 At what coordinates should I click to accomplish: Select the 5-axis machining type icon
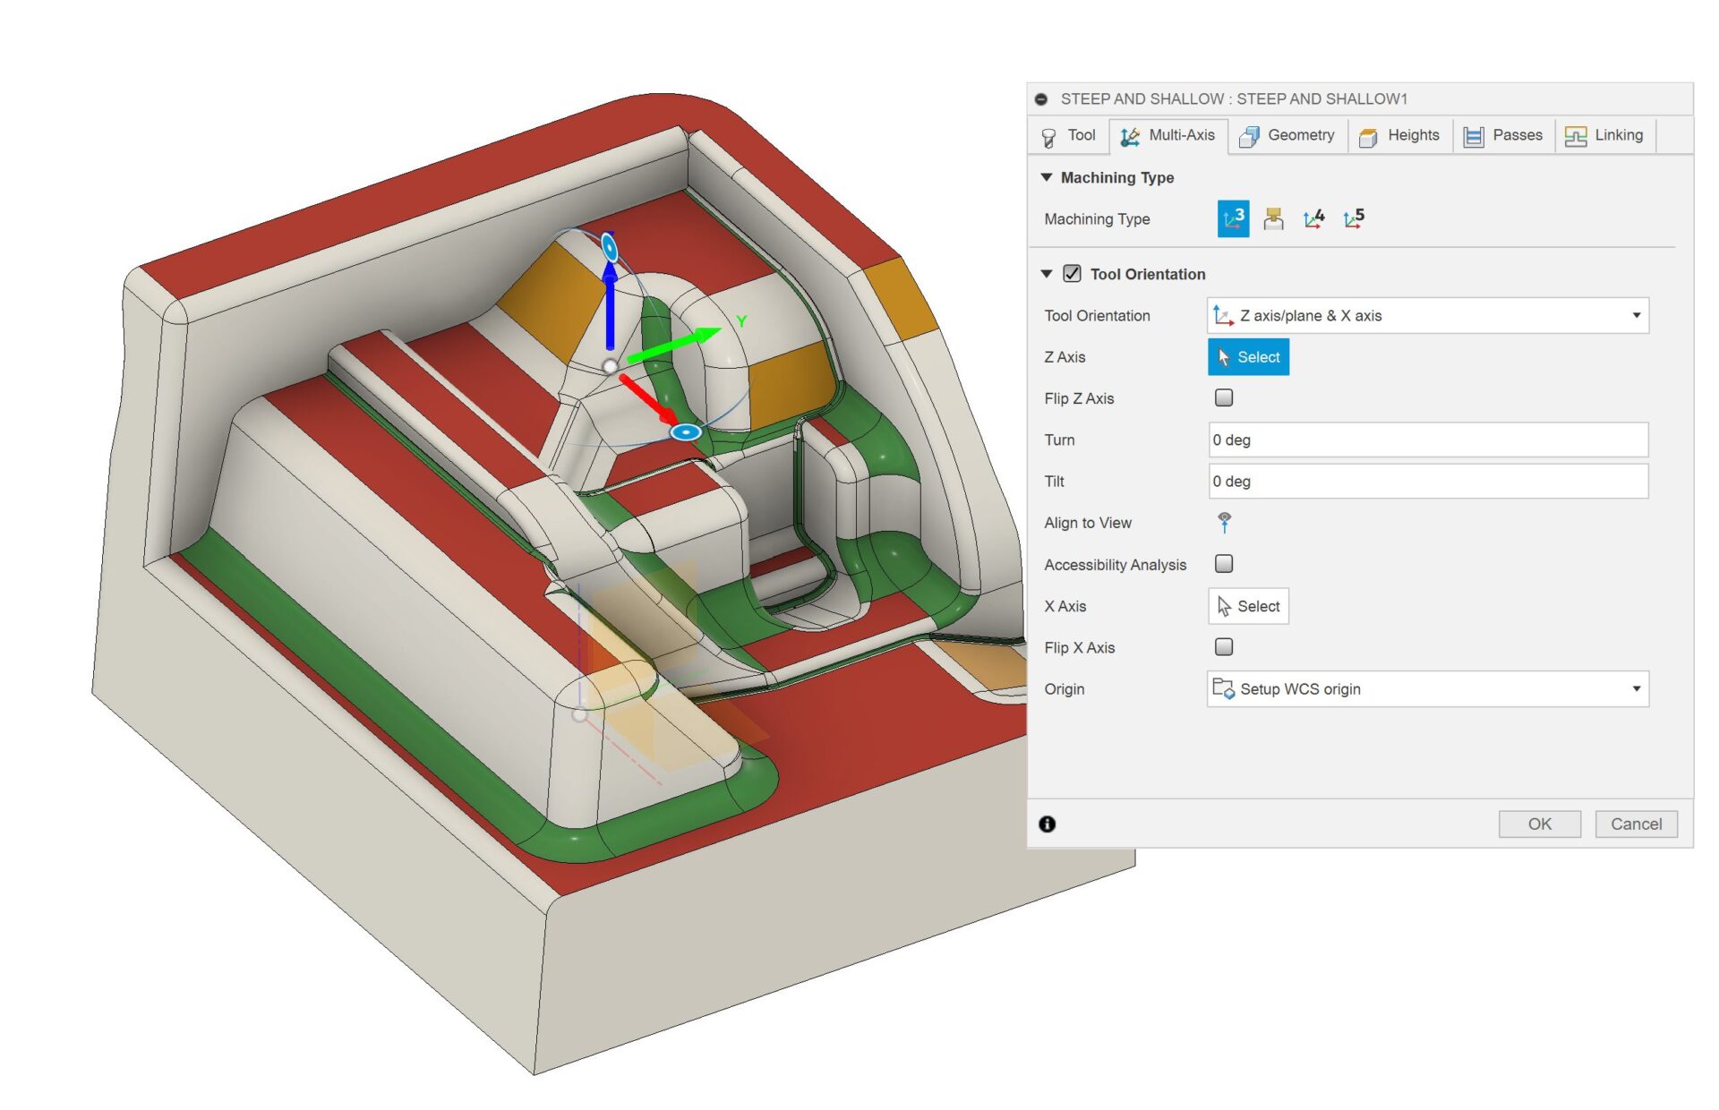[1352, 218]
